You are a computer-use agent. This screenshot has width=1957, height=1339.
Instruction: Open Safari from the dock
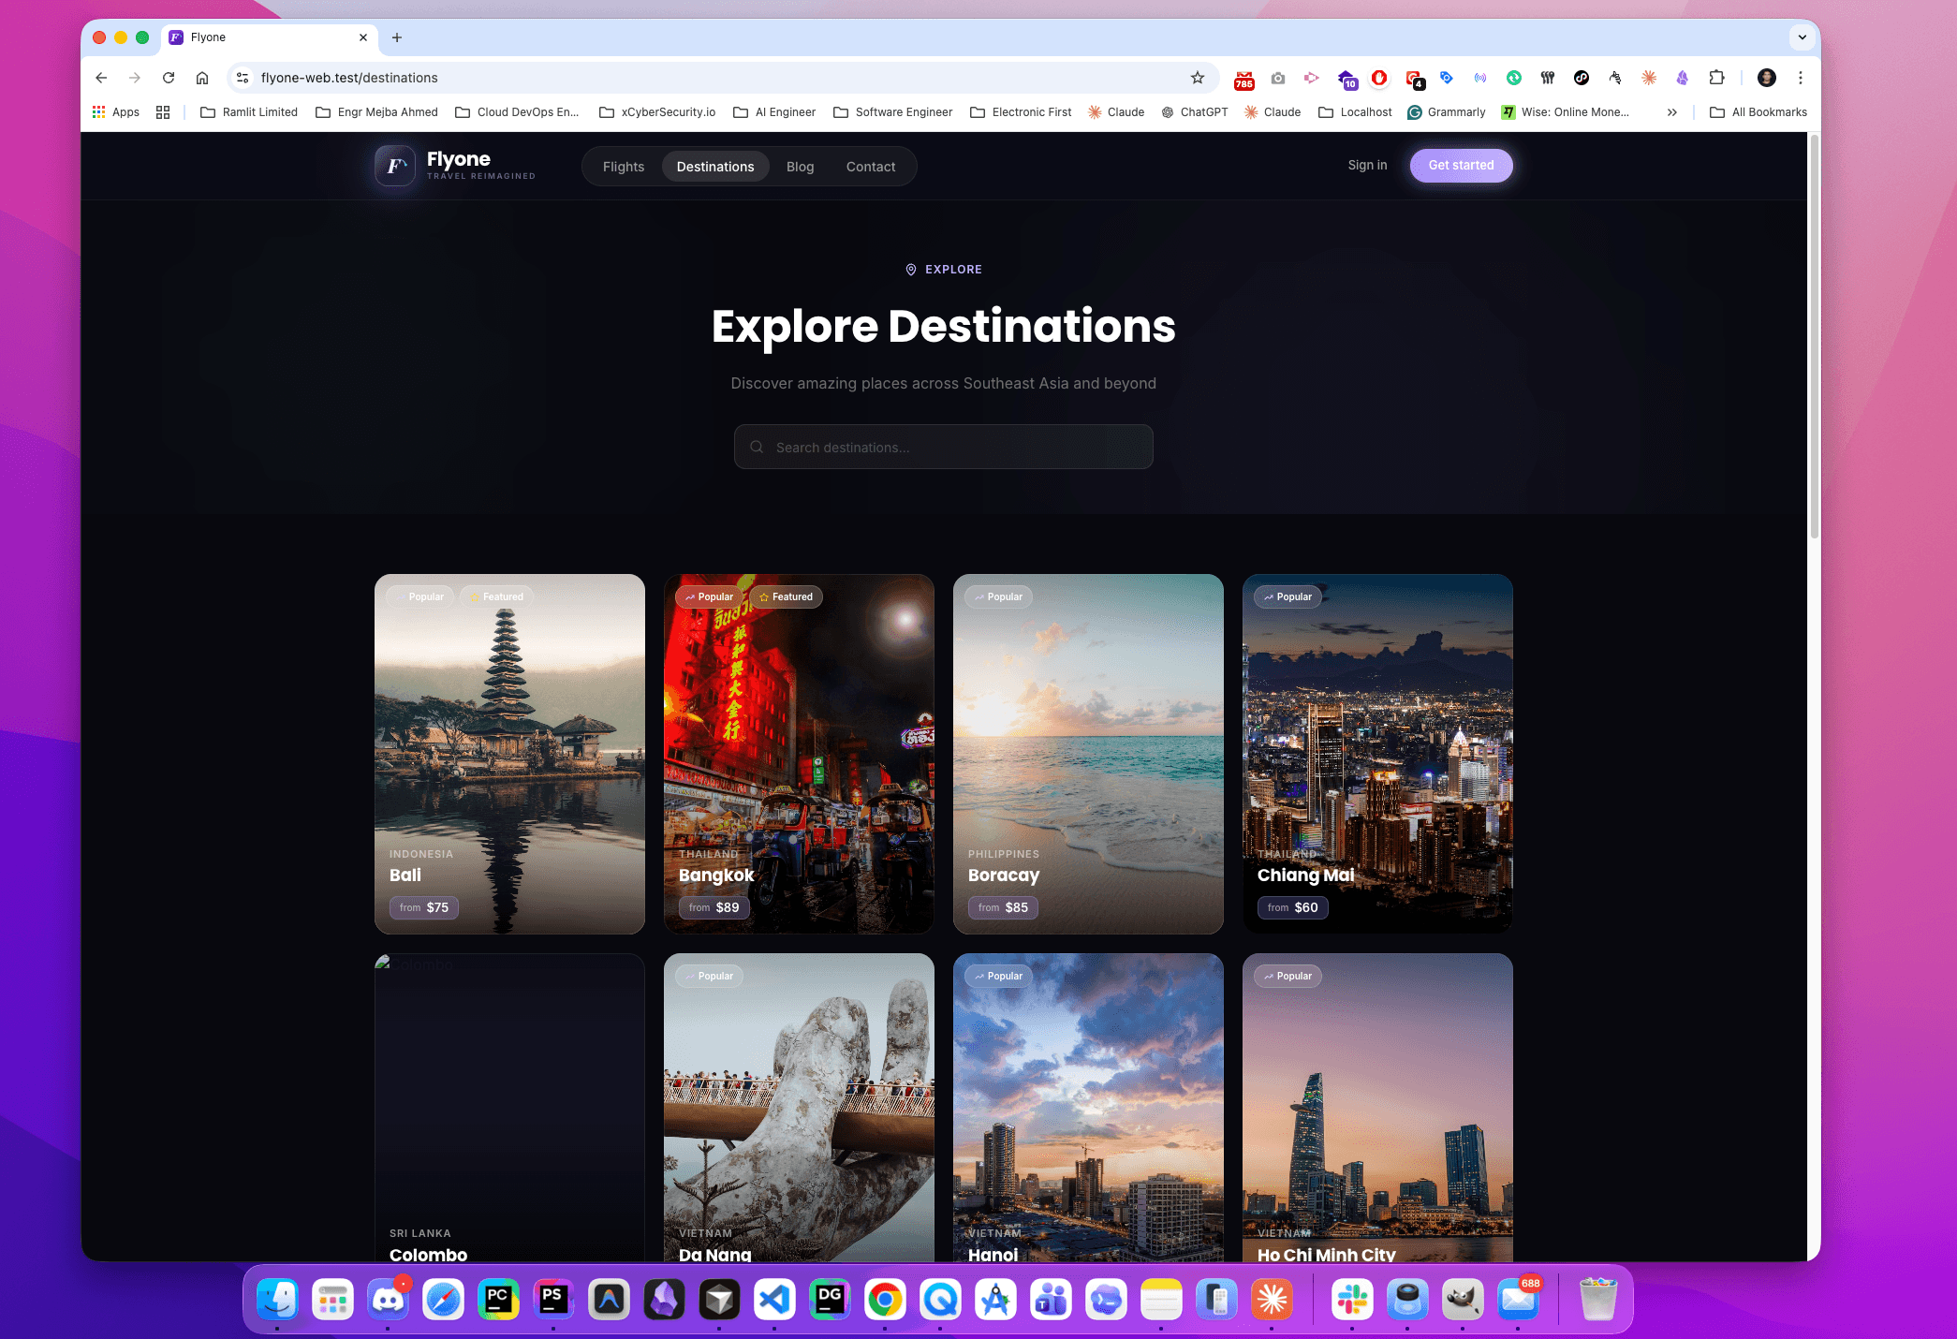[x=443, y=1300]
